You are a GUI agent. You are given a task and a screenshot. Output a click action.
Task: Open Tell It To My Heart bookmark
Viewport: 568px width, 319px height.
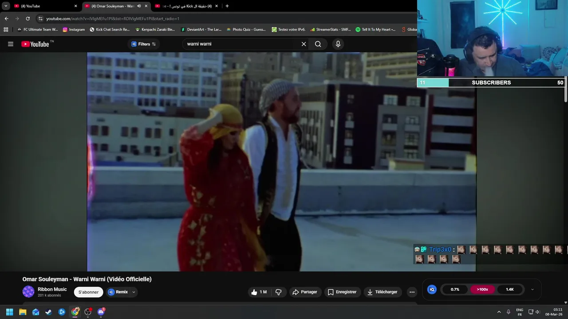point(375,30)
